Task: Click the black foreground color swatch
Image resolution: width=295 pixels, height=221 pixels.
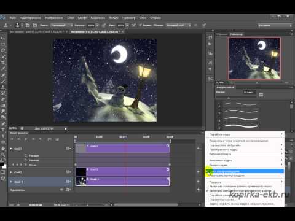Action: (2, 164)
